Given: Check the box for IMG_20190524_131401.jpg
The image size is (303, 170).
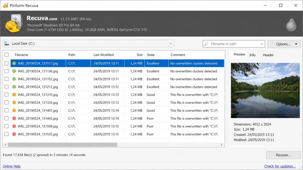Looking at the screenshot, I should pyautogui.click(x=7, y=111).
